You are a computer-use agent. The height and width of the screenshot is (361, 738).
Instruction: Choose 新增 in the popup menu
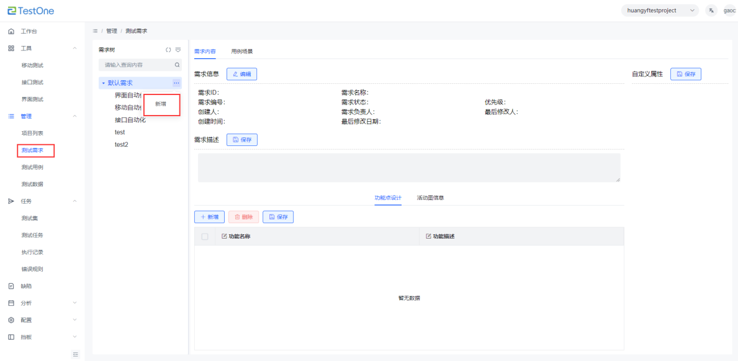(x=161, y=104)
